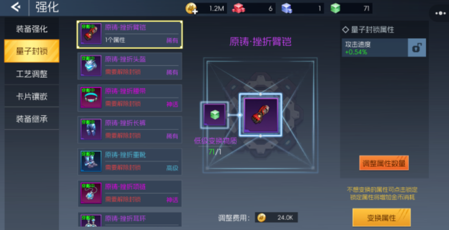Select 原铸·挫折重靴 item
The width and height of the screenshot is (449, 230).
[x=130, y=162]
